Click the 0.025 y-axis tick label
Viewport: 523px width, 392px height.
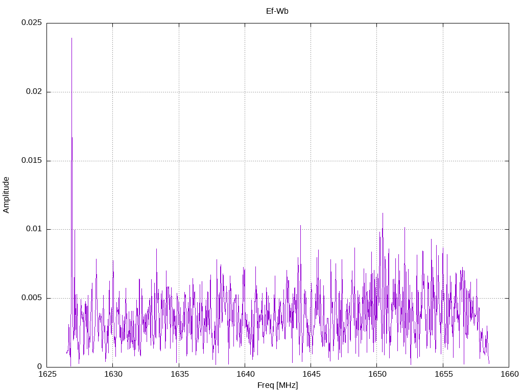32,22
